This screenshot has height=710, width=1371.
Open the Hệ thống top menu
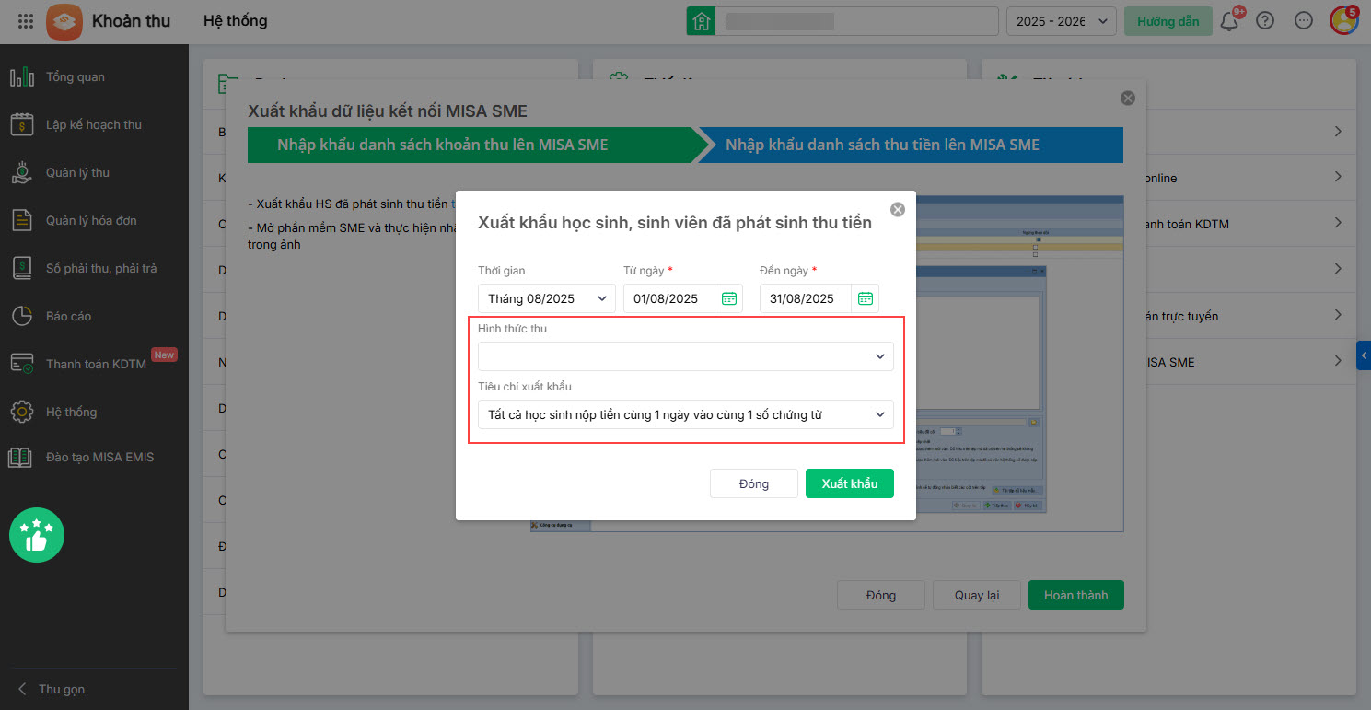click(235, 21)
